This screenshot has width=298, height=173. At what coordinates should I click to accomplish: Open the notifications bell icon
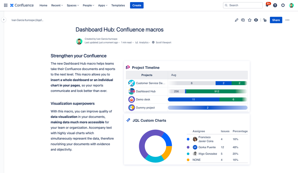click(x=267, y=5)
